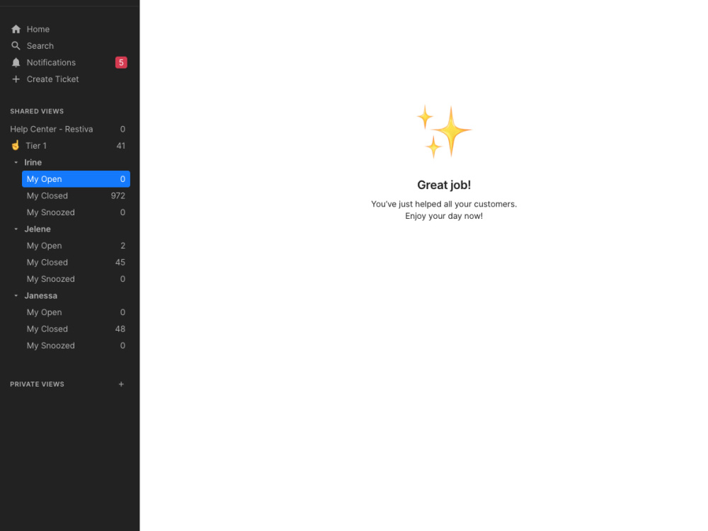The height and width of the screenshot is (531, 708).
Task: Click the Tier 1 pointing-hand emoji icon
Action: point(16,145)
